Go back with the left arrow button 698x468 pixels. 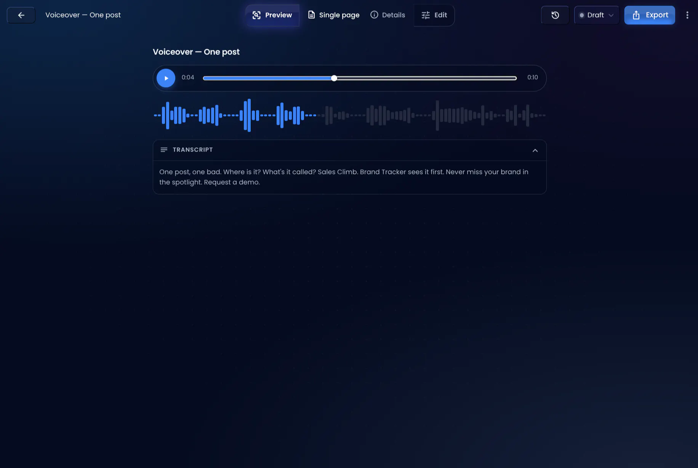point(21,15)
